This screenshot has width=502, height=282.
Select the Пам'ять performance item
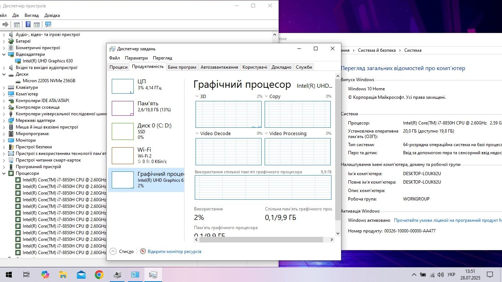(x=146, y=108)
